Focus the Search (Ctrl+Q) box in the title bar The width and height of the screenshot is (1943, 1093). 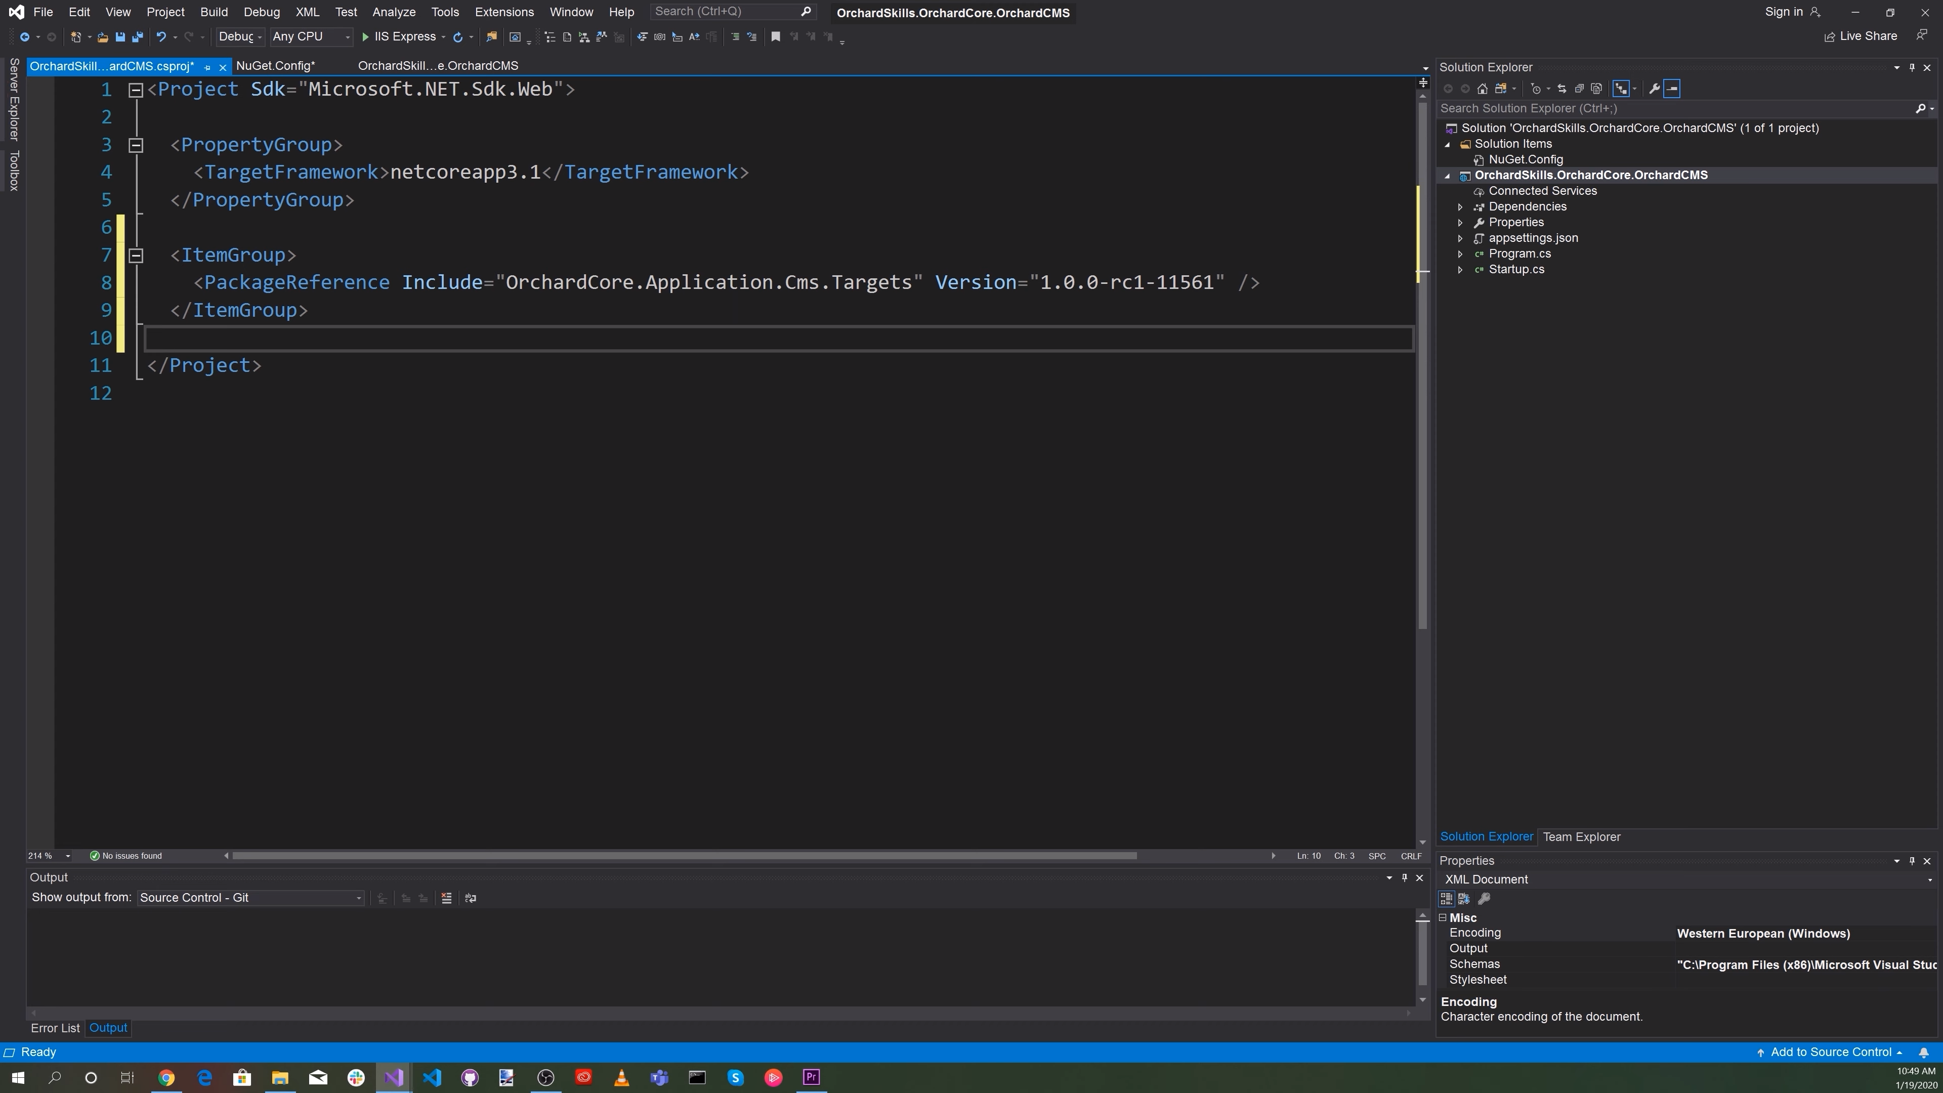pos(733,12)
